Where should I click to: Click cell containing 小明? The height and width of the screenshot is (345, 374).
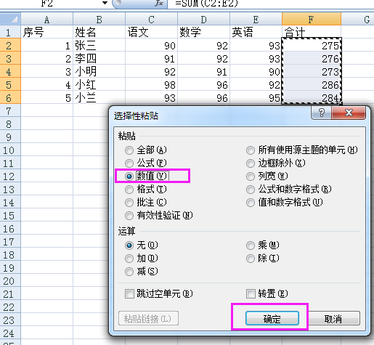pos(99,71)
